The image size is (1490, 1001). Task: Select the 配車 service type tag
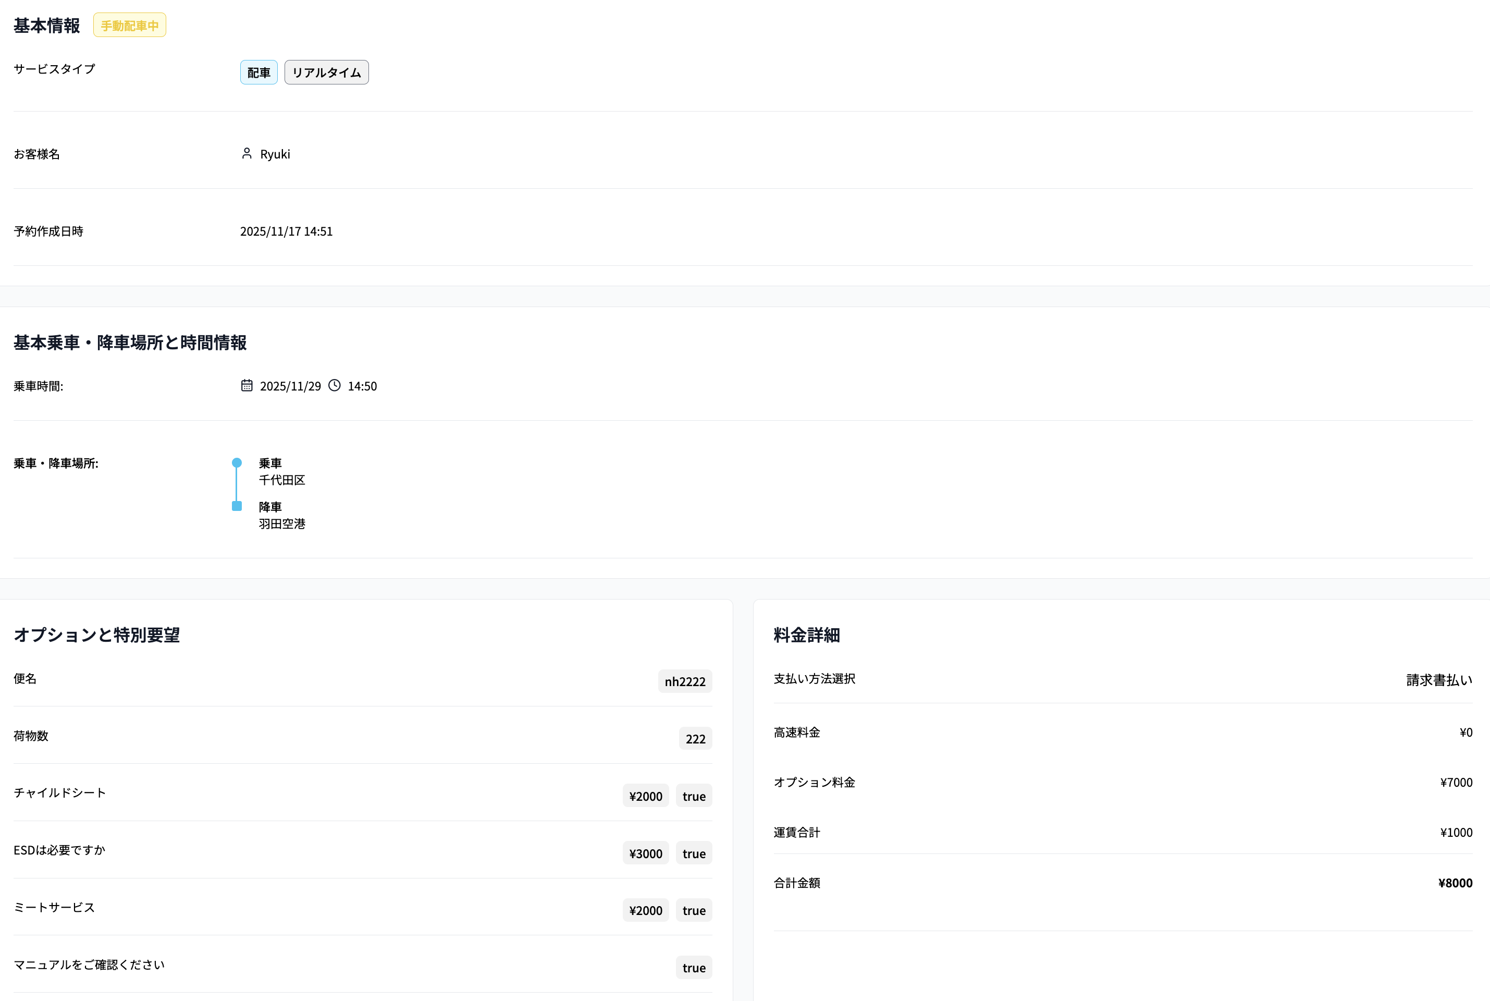(x=258, y=72)
